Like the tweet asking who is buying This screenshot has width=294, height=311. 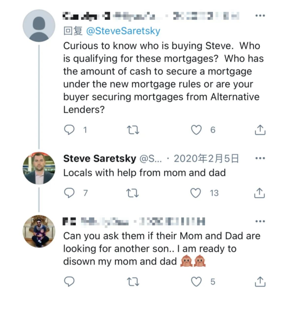click(x=196, y=130)
